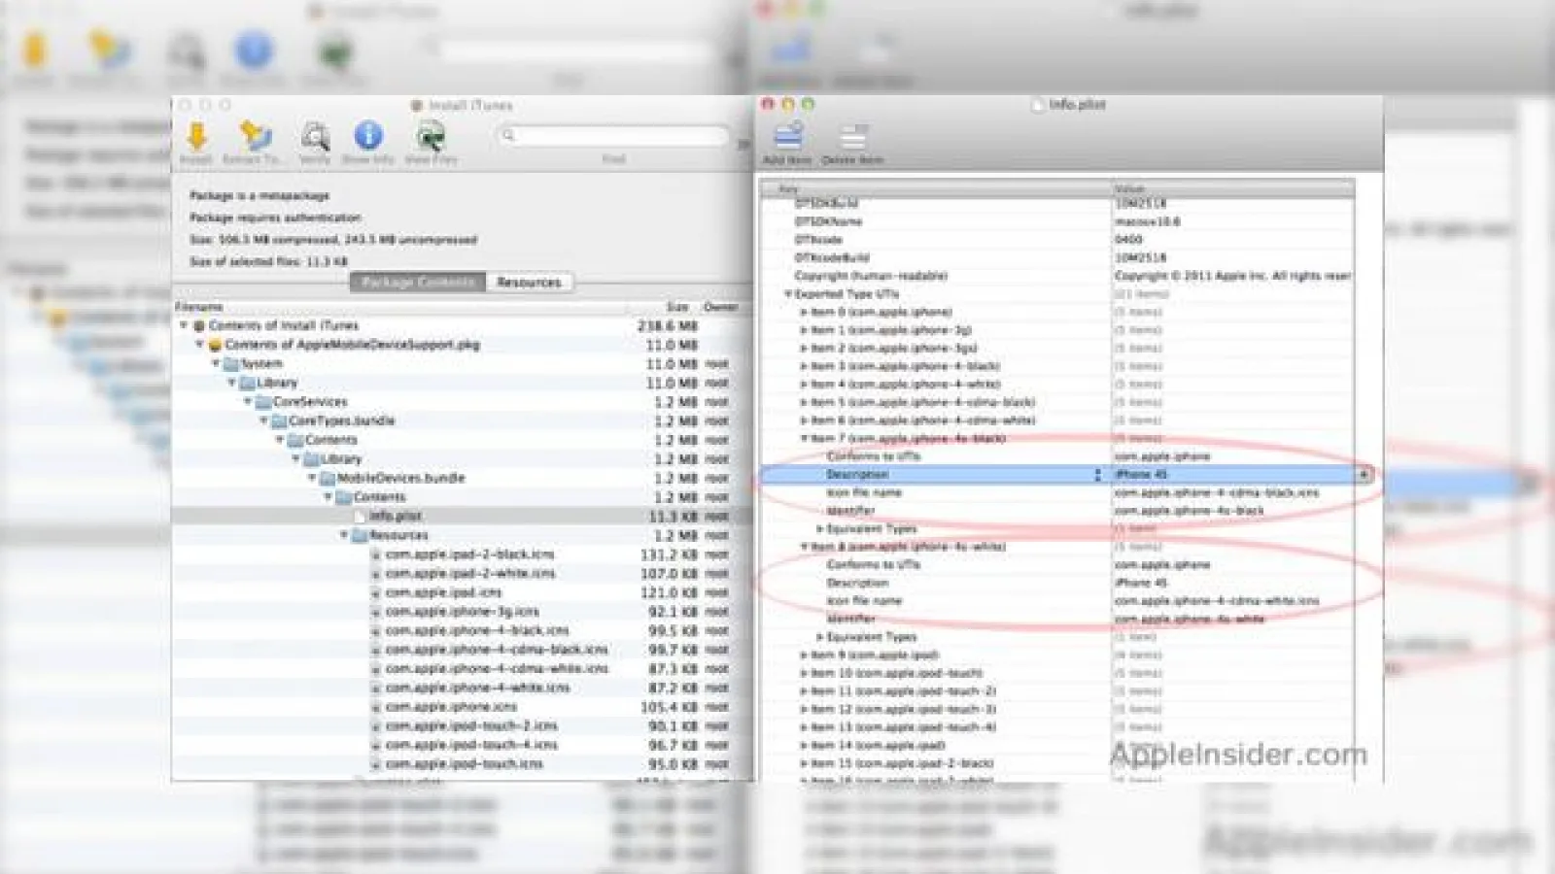Expand Equivalent Types under Item 7
Viewport: 1555px width, 874px height.
(x=819, y=529)
